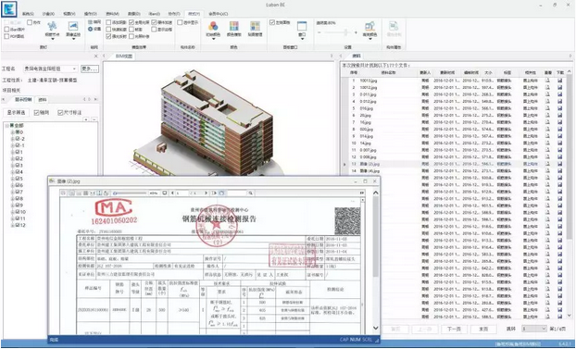Viewport: 576px width, 349px height.
Task: Open the project name dropdown
Action: click(x=74, y=69)
